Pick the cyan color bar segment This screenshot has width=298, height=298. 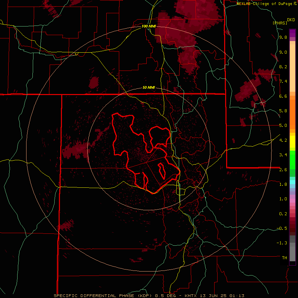coord(292,182)
